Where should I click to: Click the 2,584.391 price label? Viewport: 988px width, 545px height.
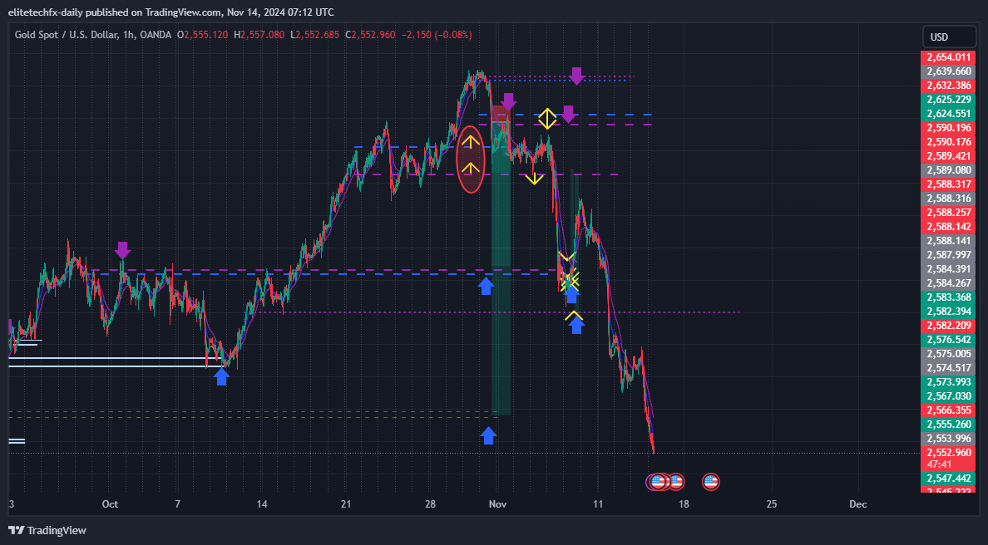point(948,268)
